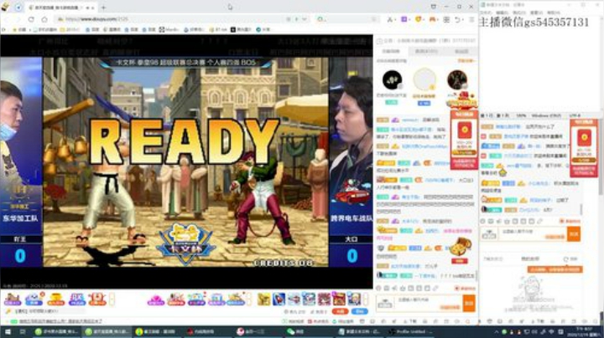Open the Mardu bookmark
Screen dimensions: 604x338
point(169,29)
